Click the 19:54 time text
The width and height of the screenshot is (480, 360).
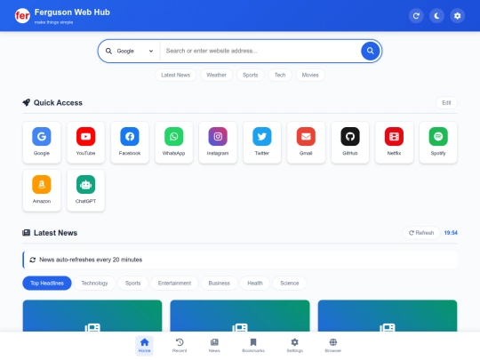(451, 233)
